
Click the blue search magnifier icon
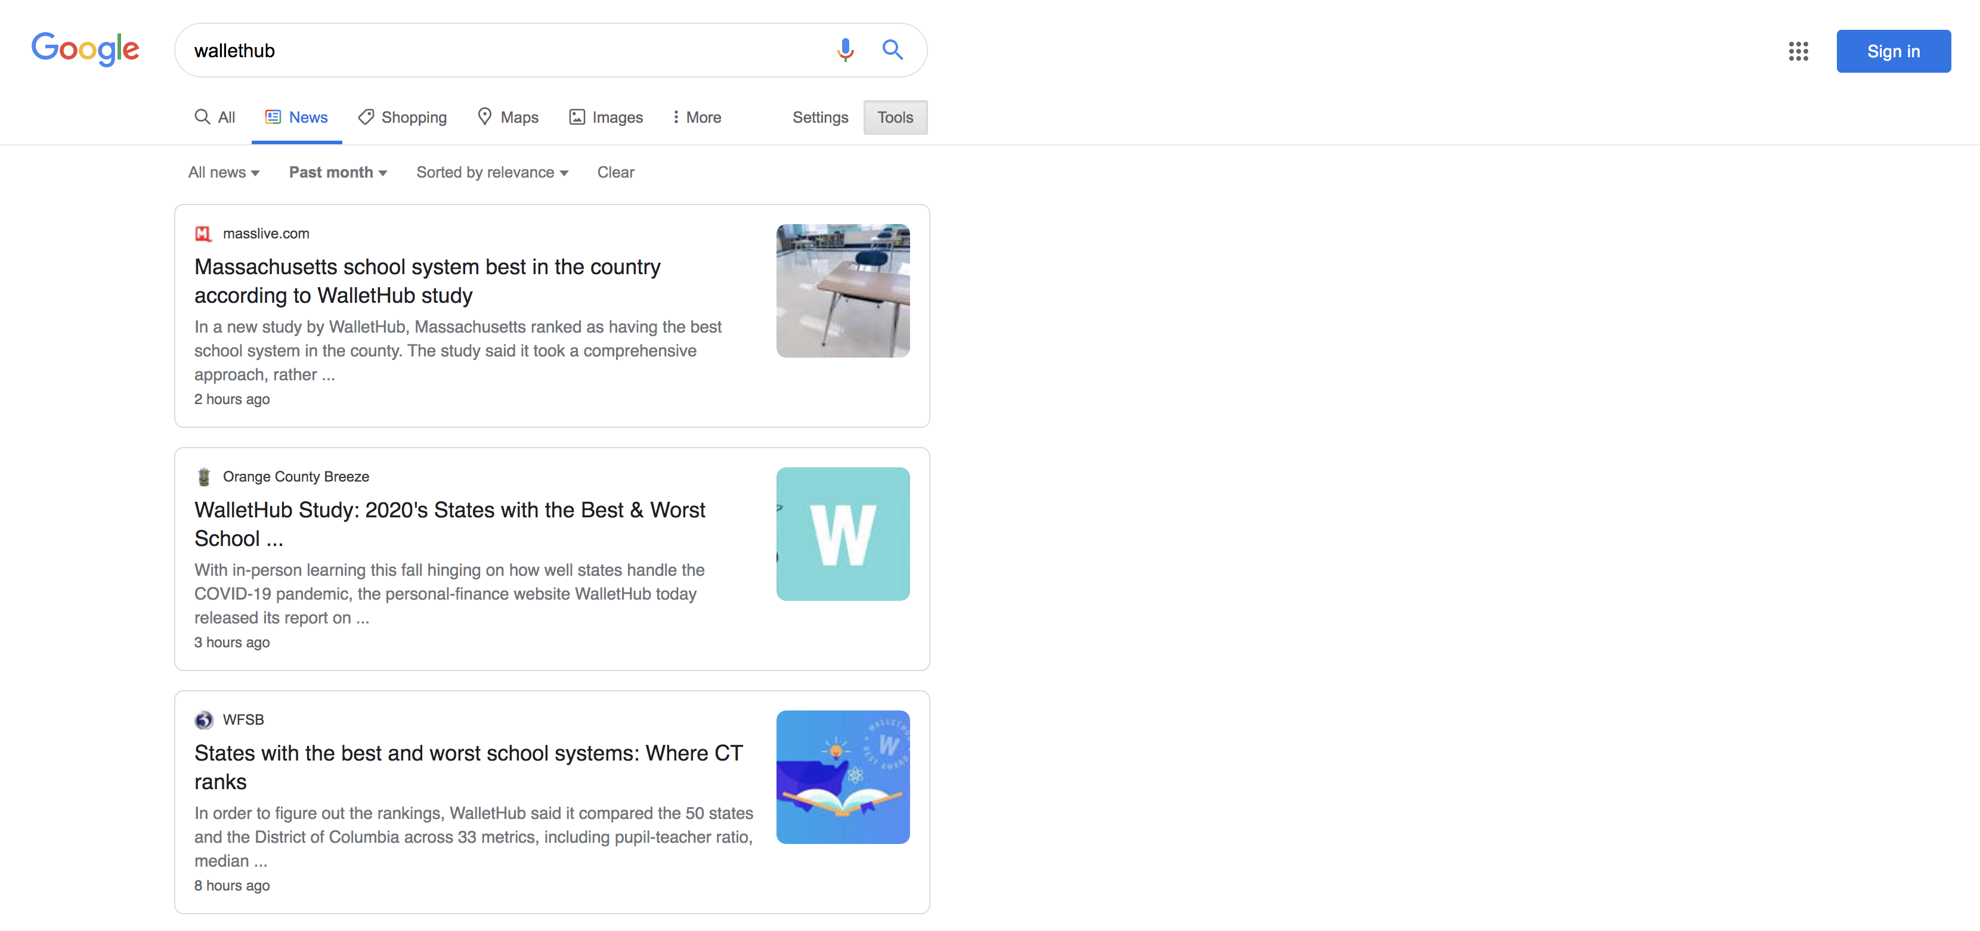pos(892,50)
